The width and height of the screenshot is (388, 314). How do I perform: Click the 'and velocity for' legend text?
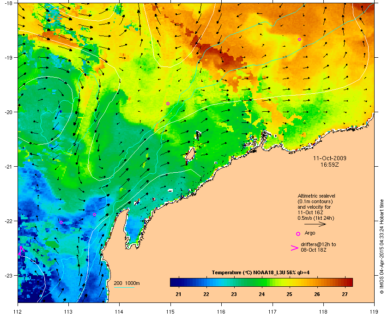point(314,207)
